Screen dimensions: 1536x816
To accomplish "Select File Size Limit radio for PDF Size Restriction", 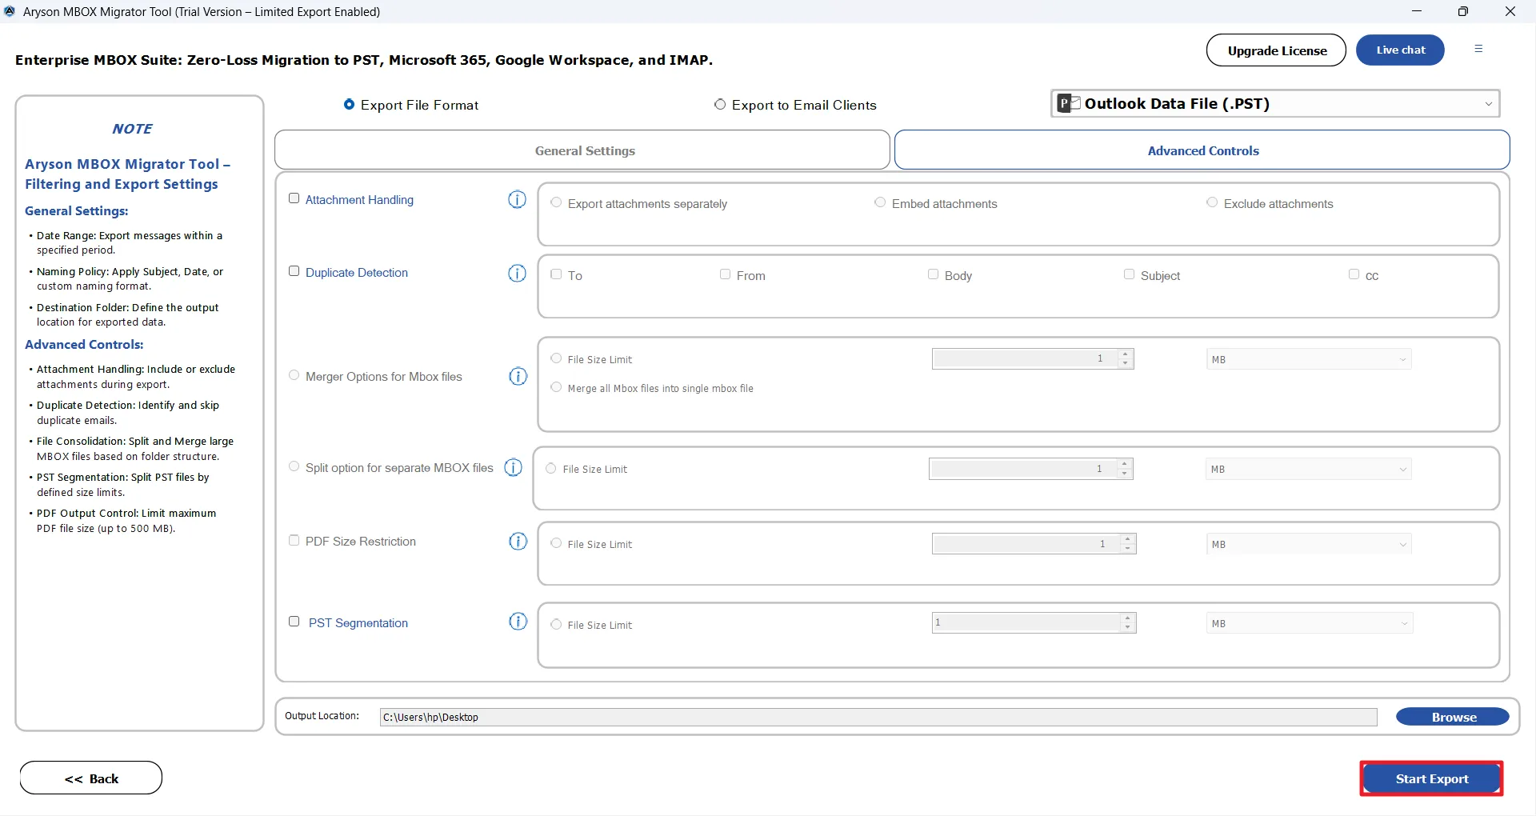I will (556, 543).
